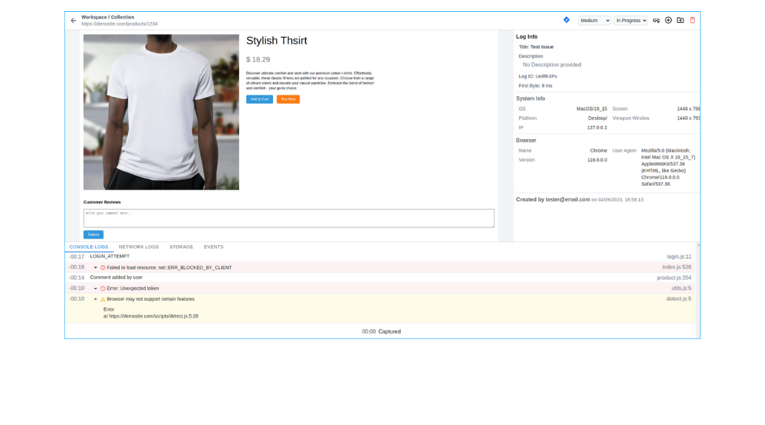Click warning triangle icon on browser support log
The width and height of the screenshot is (765, 425).
point(103,299)
